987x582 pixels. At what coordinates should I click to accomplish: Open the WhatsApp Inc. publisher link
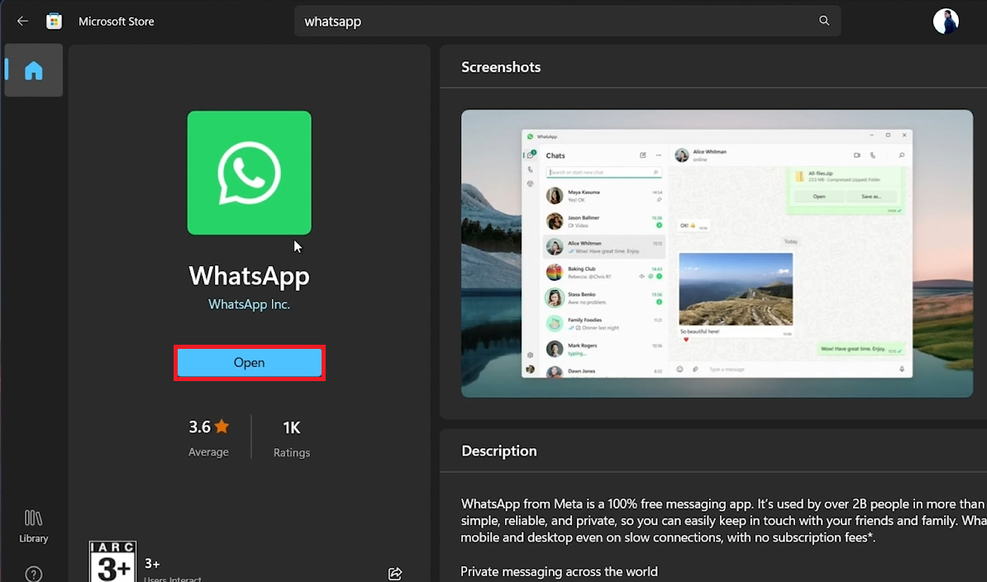[x=250, y=304]
